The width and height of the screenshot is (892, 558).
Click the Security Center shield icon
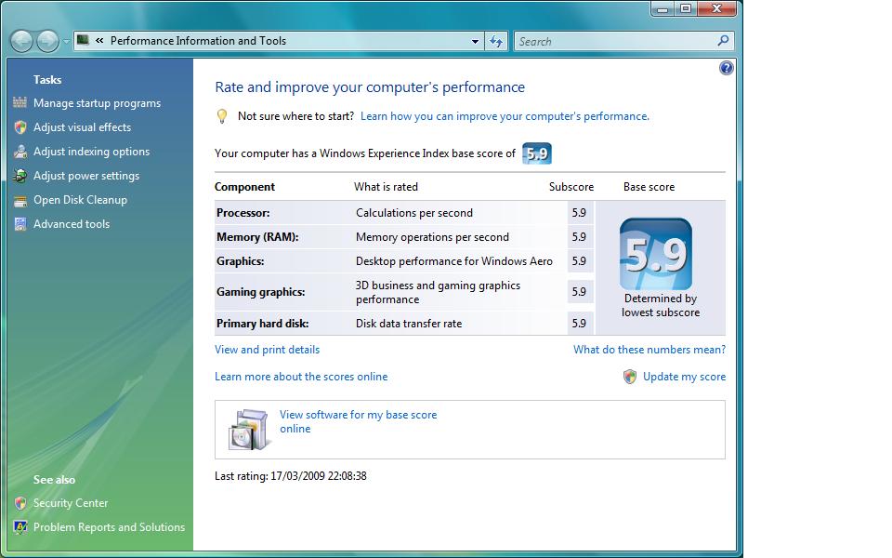pos(20,503)
